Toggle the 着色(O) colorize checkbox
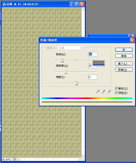136x163 pixels. point(116,88)
